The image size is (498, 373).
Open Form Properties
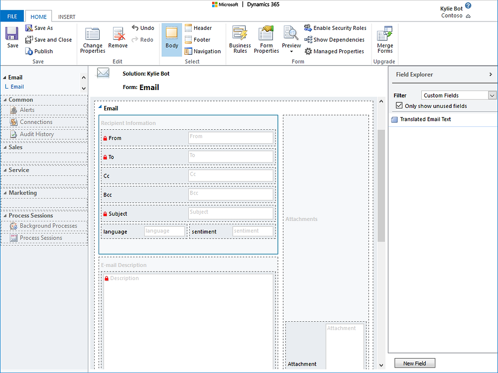(266, 40)
